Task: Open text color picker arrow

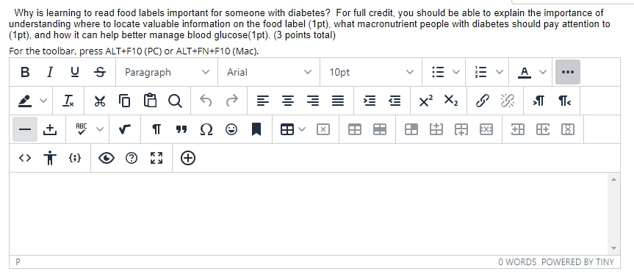Action: [543, 72]
